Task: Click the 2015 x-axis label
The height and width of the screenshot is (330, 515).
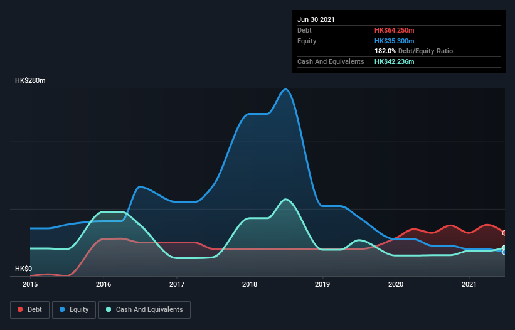Action: click(30, 284)
